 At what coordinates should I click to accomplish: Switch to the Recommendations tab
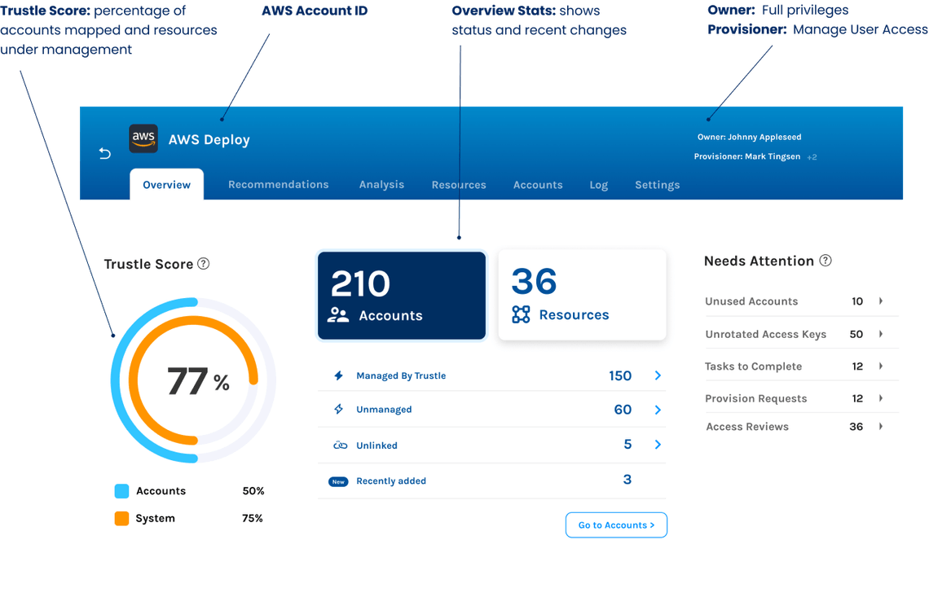point(279,184)
